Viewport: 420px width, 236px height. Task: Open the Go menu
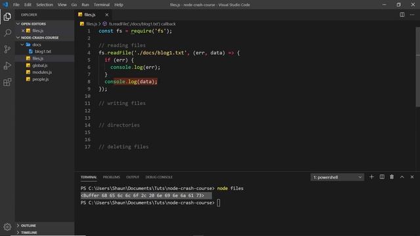74,5
